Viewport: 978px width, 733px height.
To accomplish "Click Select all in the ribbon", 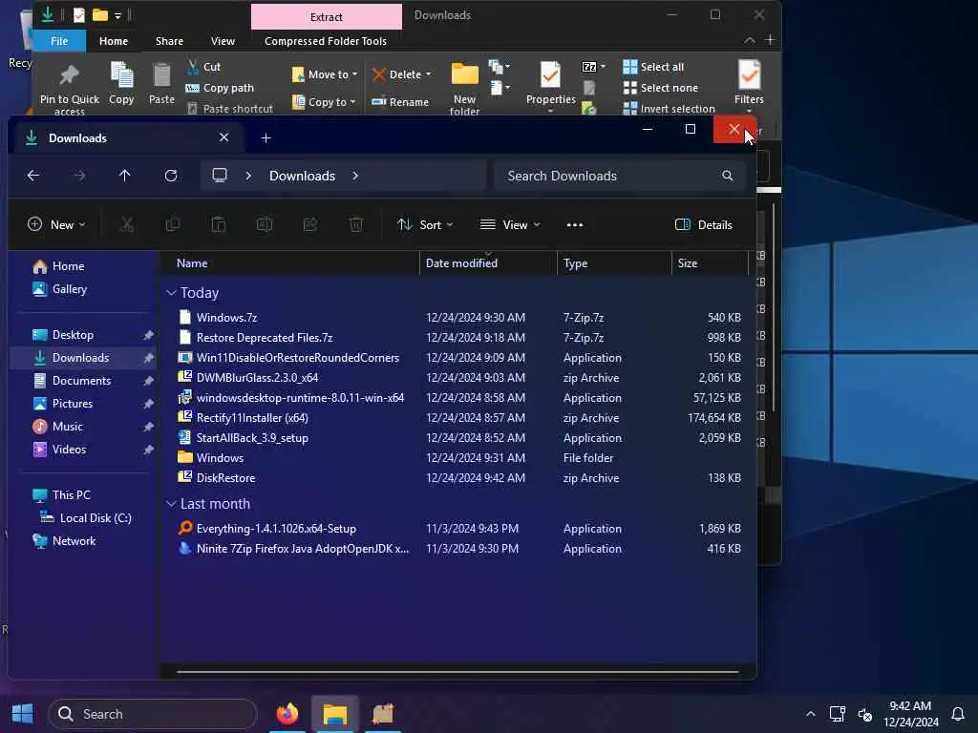I will 653,67.
